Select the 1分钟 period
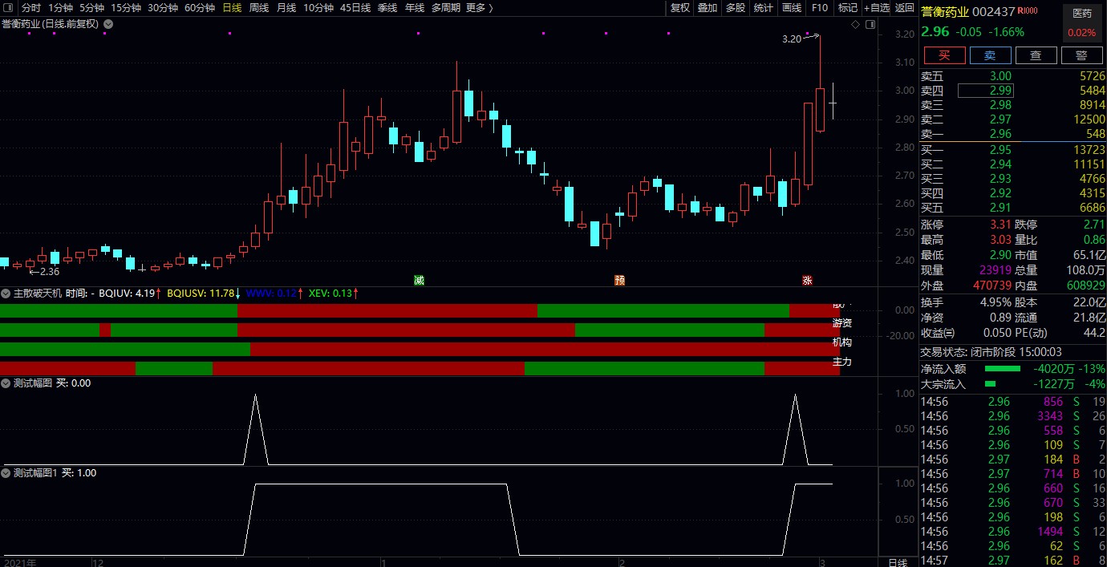 pyautogui.click(x=60, y=8)
